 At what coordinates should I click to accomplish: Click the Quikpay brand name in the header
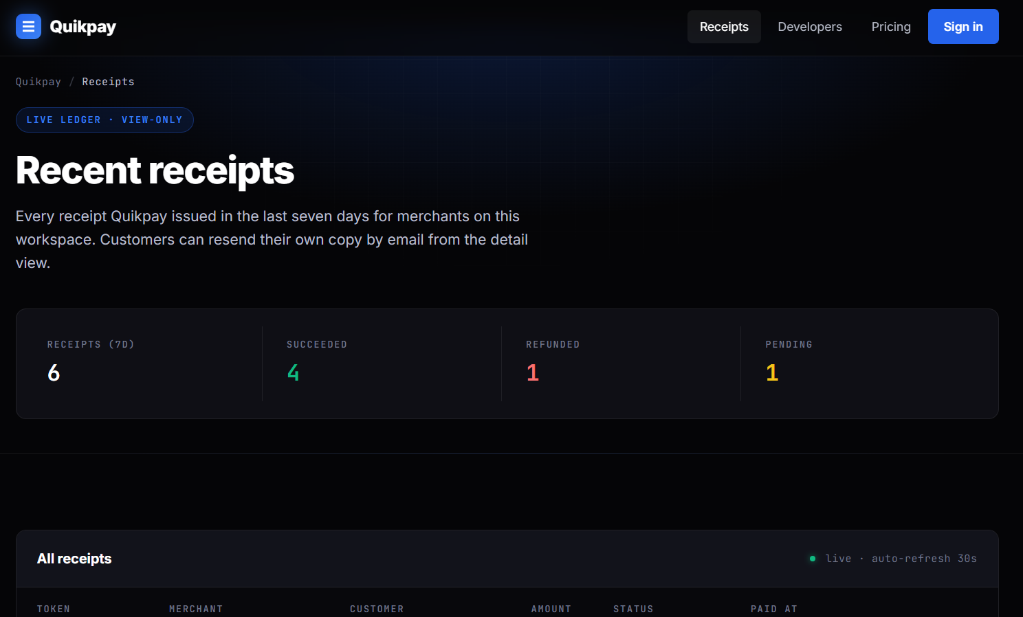point(82,27)
